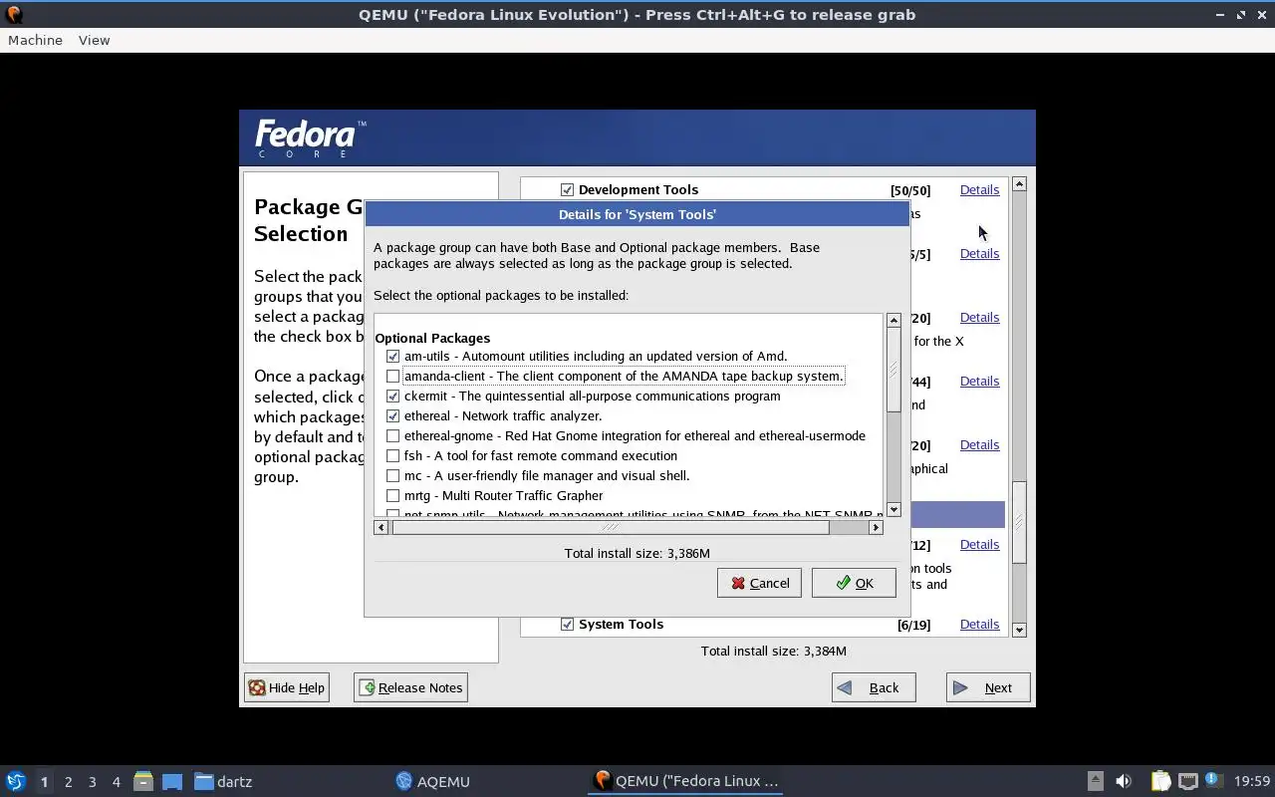Click right arrow of horizontal scrollbar
The height and width of the screenshot is (797, 1275).
(x=876, y=527)
